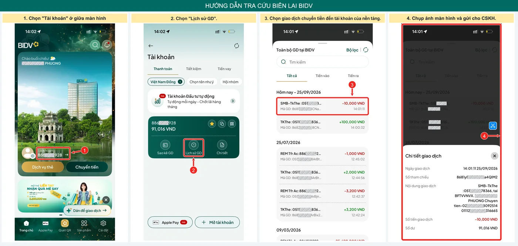Tap the 91,016 VND balance on account card
518x246 pixels.
pyautogui.click(x=164, y=129)
